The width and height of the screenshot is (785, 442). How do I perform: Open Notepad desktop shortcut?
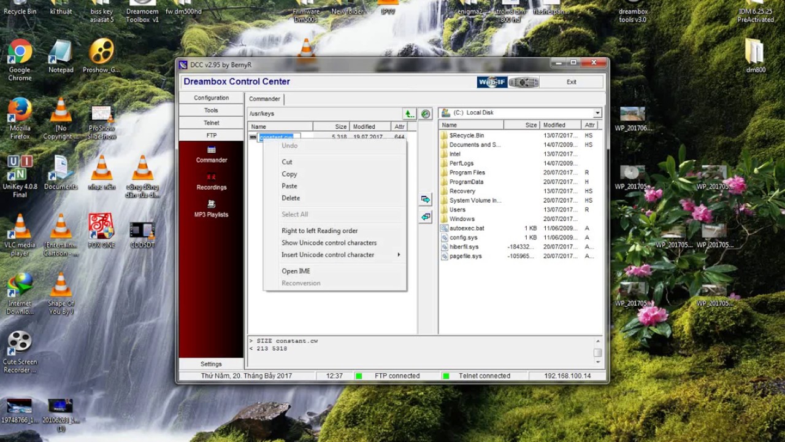(x=61, y=56)
